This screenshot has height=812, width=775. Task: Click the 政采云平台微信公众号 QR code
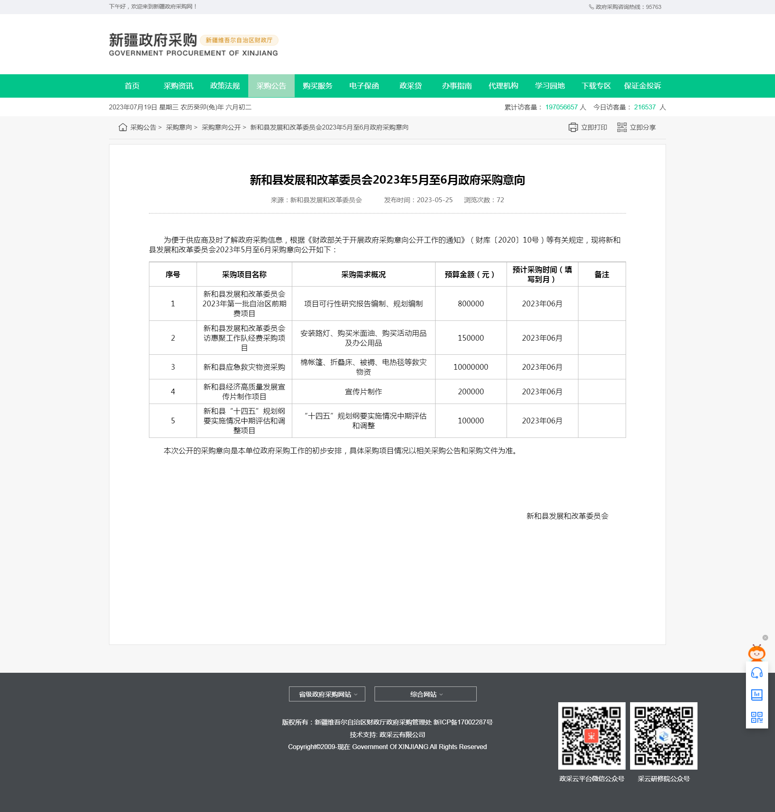click(591, 736)
